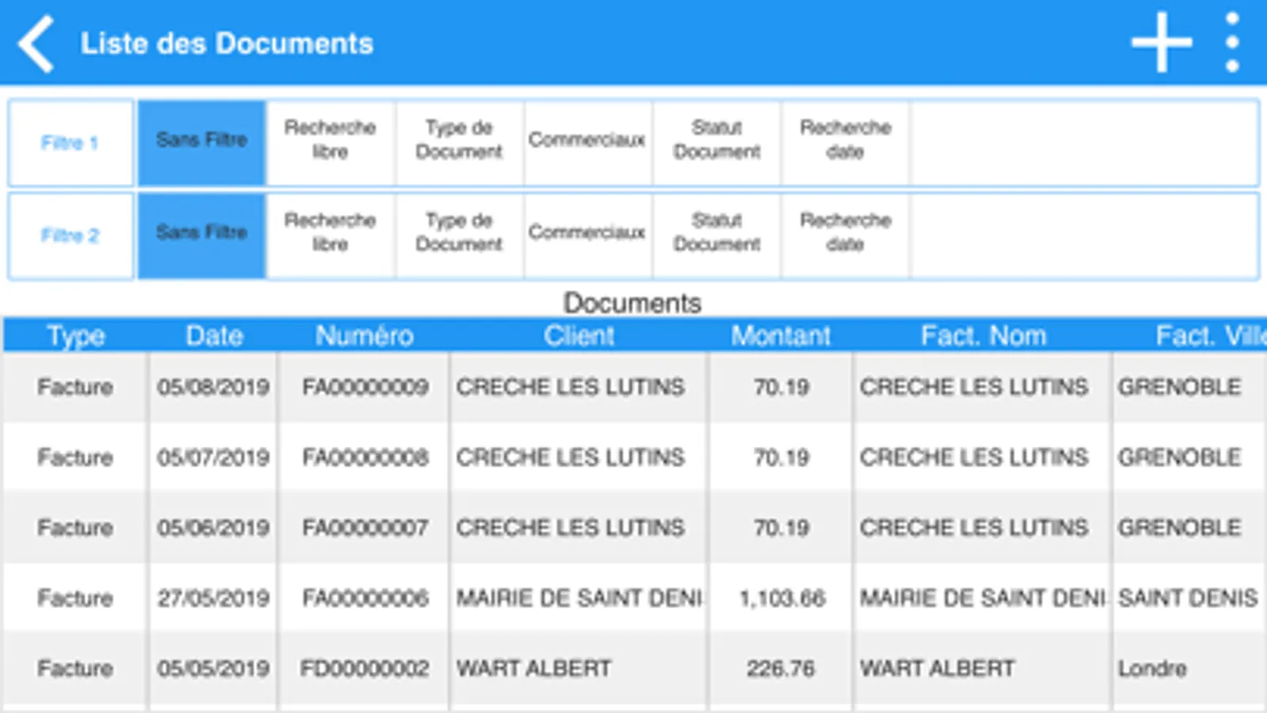Select date 27/05/2019 cell
Viewport: 1267px width, 713px height.
tap(214, 598)
